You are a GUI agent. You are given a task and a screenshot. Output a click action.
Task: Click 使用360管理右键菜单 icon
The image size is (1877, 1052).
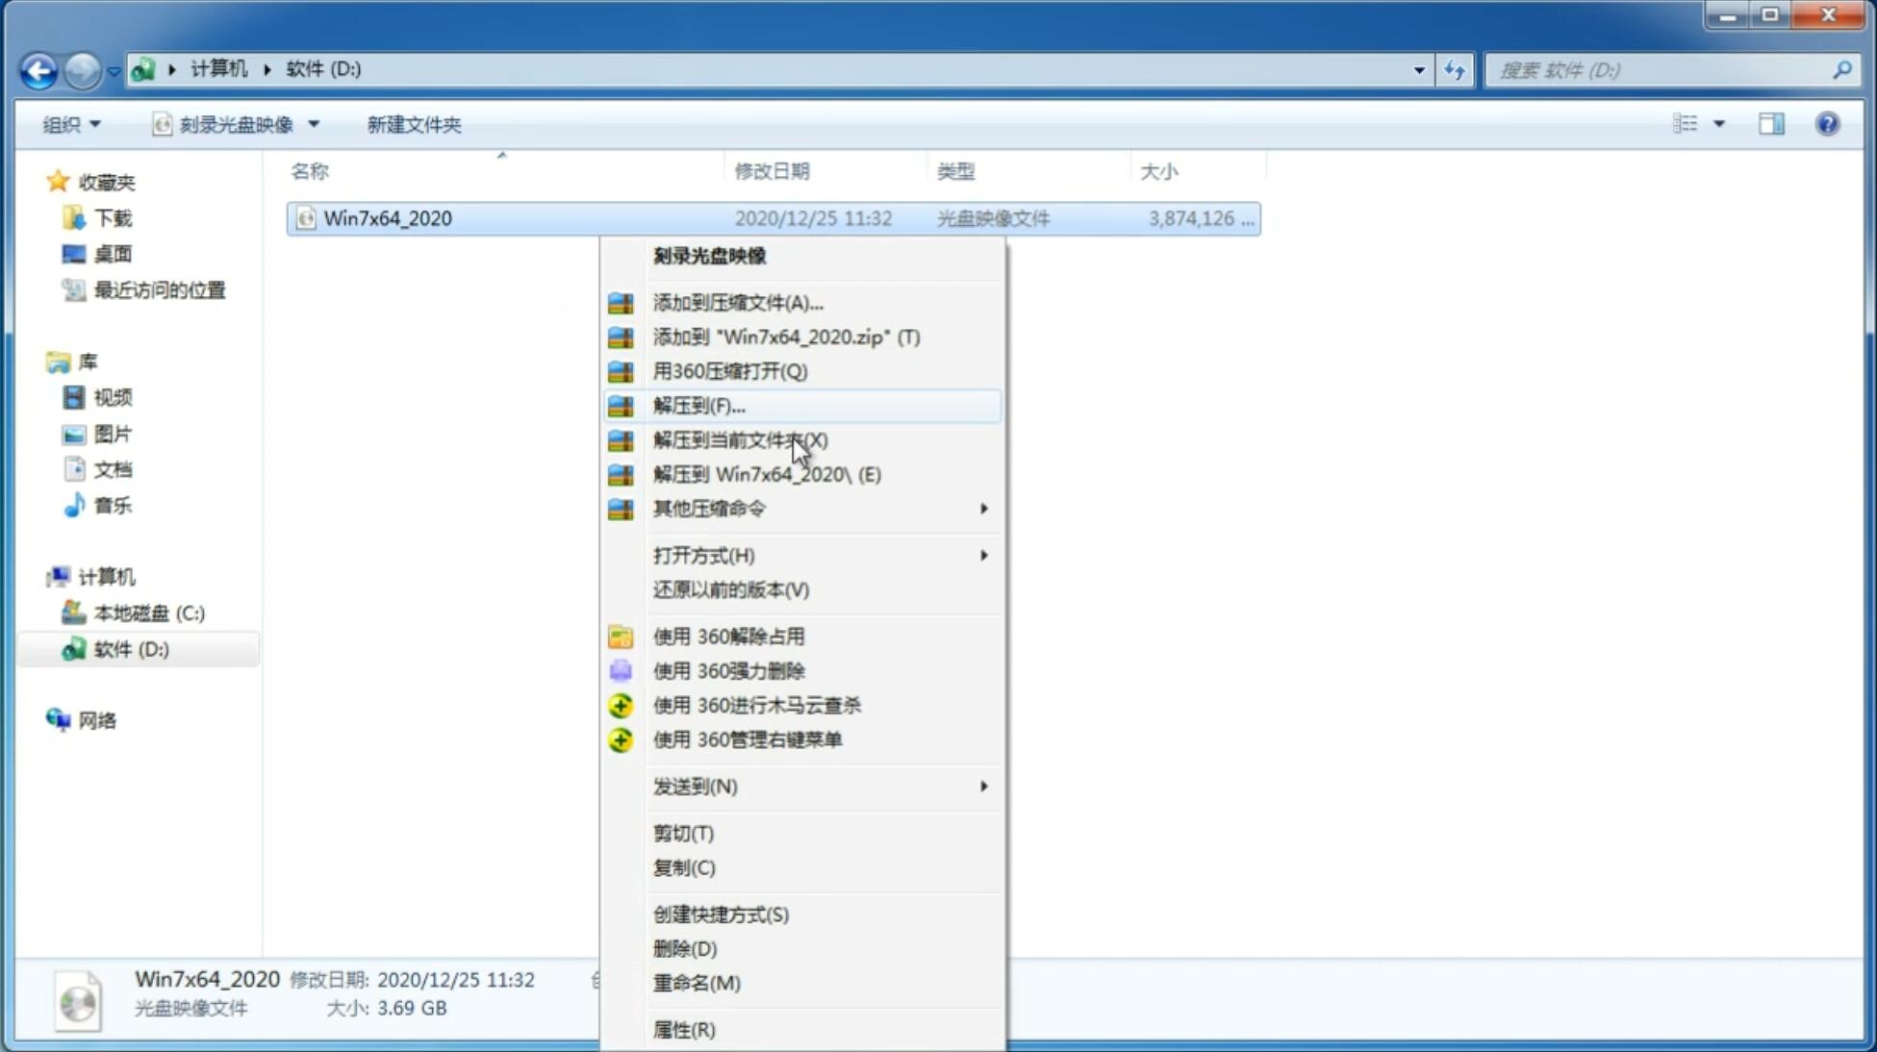[621, 739]
